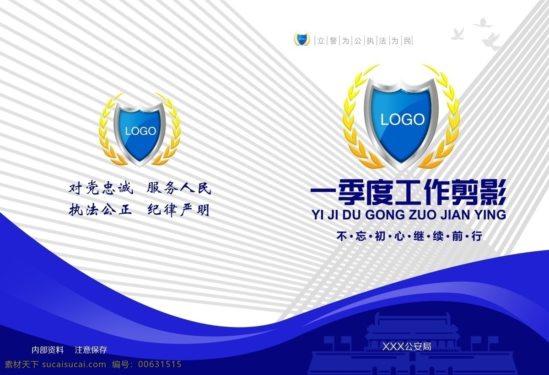
Task: Select the phrase 纪律严明
Action: (x=179, y=210)
